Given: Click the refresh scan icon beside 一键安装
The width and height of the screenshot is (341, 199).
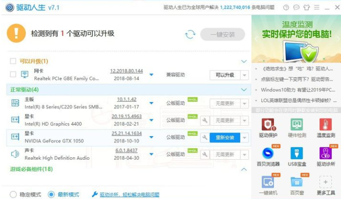Looking at the screenshot, I should [x=190, y=34].
